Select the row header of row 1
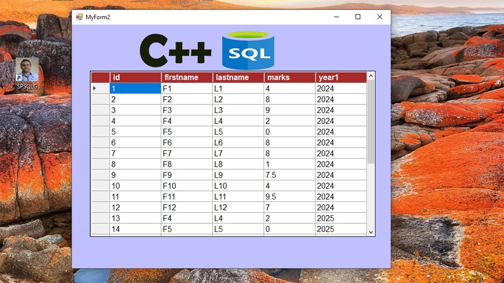504x283 pixels. pos(100,88)
